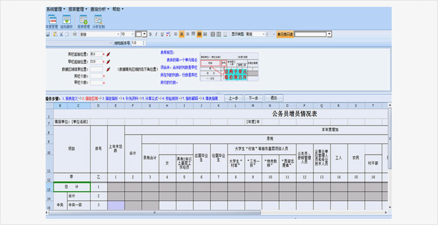The height and width of the screenshot is (225, 438).
Task: Click the 主栏起始位置 input field
Action: (x=96, y=61)
